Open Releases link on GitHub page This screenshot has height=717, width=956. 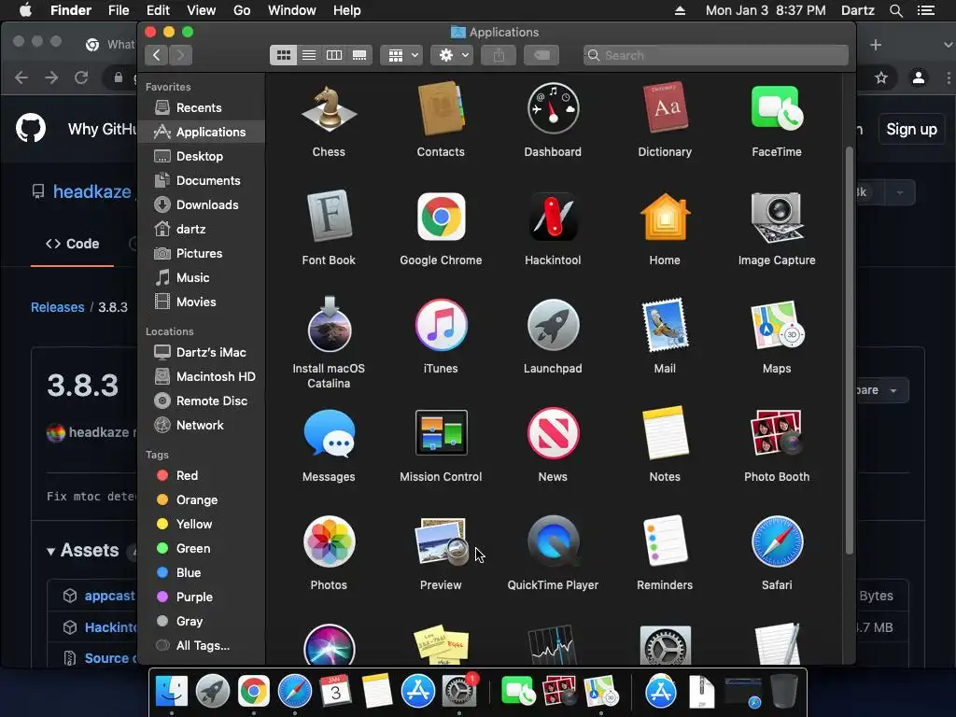57,307
